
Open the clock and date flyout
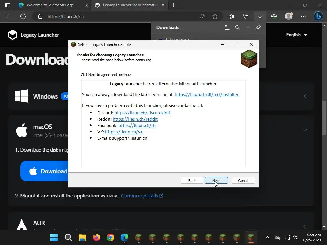click(x=312, y=237)
